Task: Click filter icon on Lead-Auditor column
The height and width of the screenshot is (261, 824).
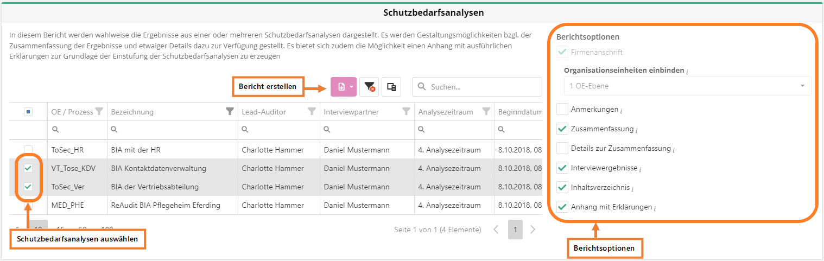Action: (x=312, y=112)
